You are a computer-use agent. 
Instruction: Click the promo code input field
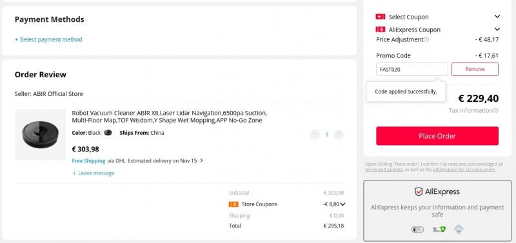tap(412, 69)
